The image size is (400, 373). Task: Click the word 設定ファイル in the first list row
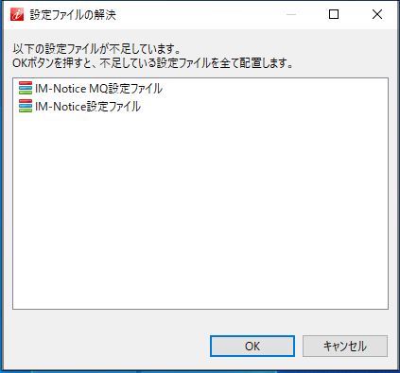point(135,89)
